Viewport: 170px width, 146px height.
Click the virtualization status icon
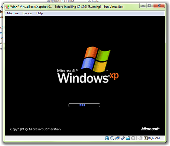tap(133, 138)
